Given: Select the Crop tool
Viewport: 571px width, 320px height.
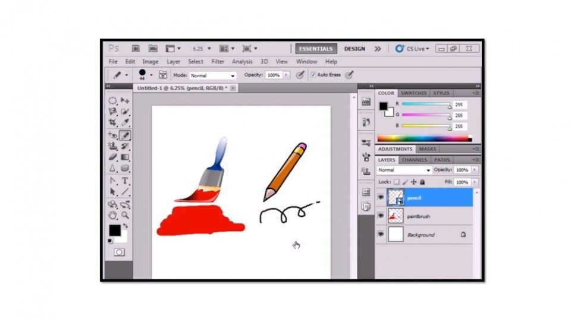Looking at the screenshot, I should click(113, 122).
